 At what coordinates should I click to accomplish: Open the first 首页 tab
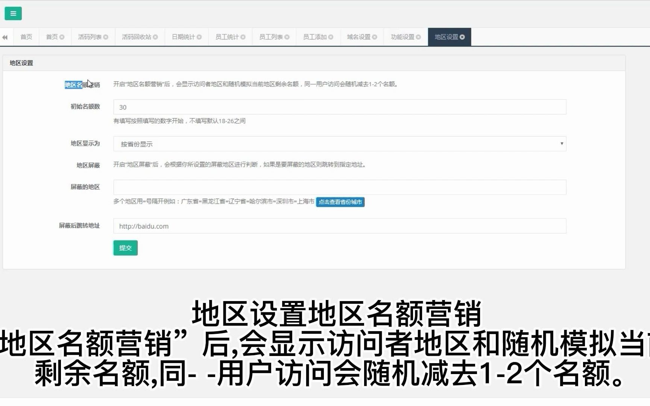pos(26,37)
